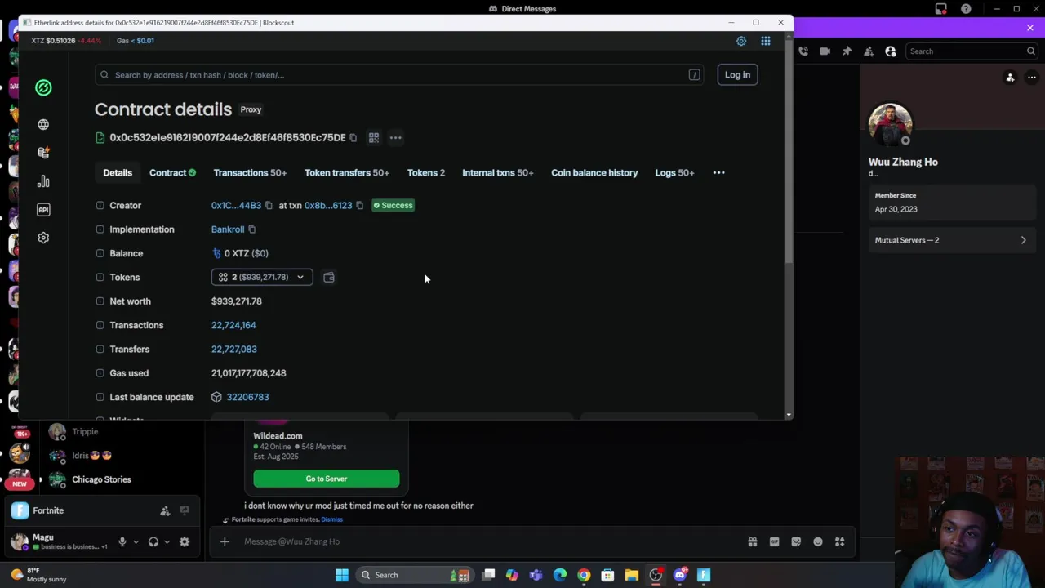
Task: Open the Coin balance history tab
Action: point(594,173)
